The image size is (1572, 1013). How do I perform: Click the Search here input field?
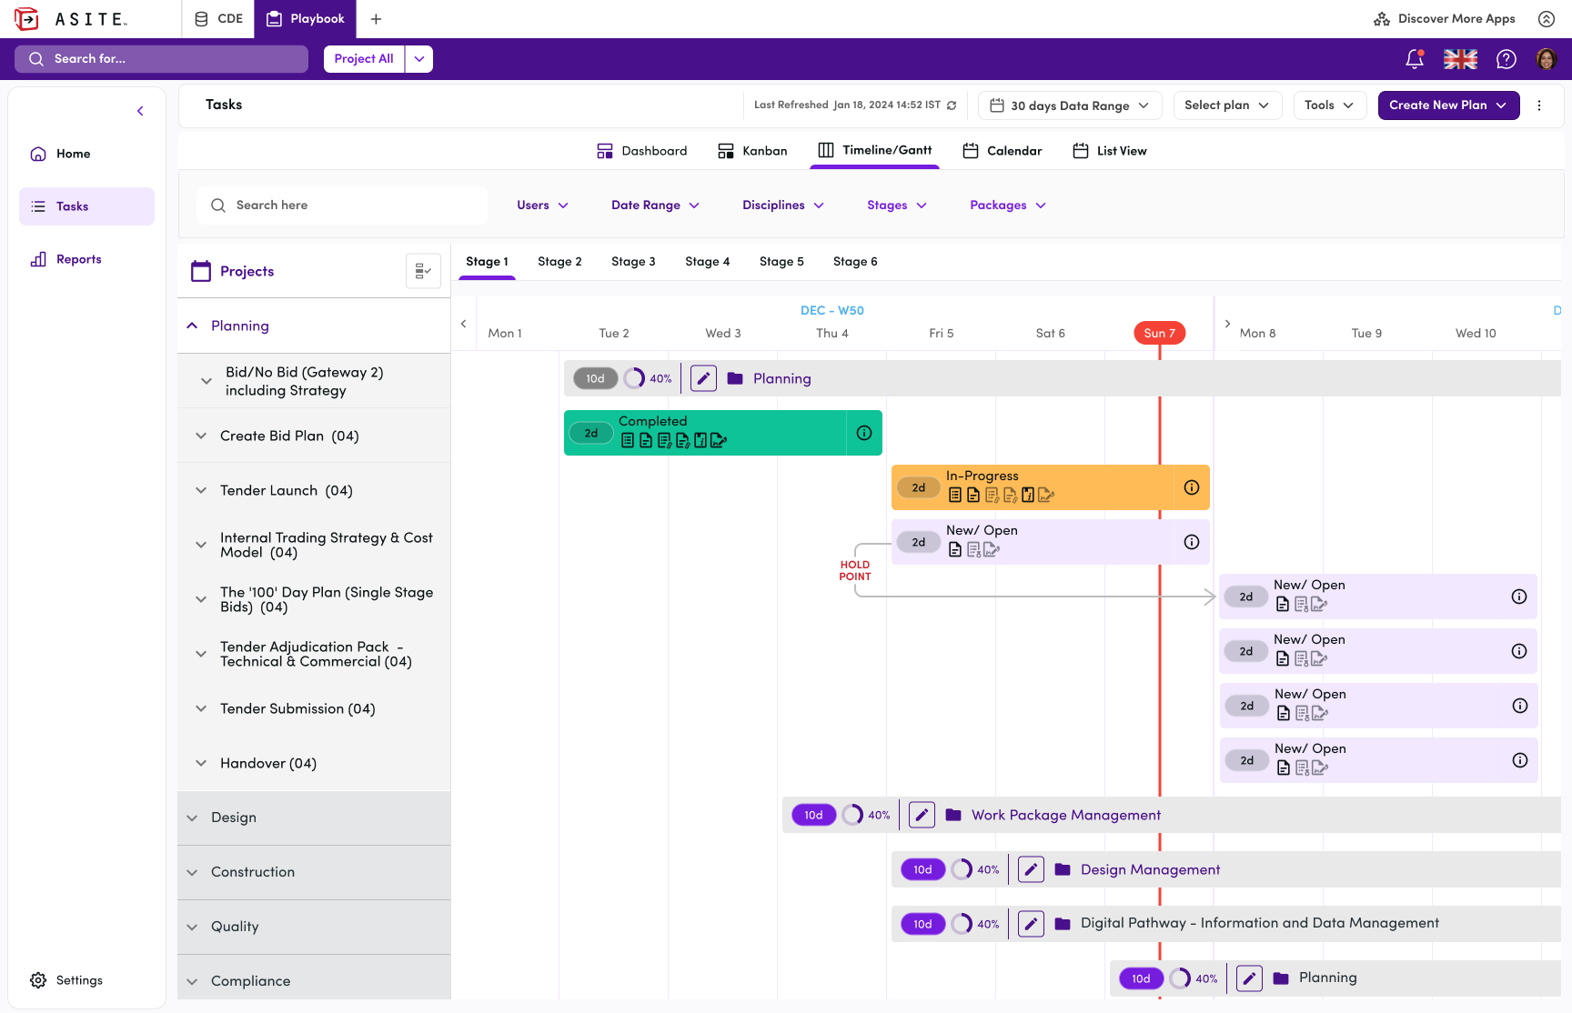[x=342, y=205]
